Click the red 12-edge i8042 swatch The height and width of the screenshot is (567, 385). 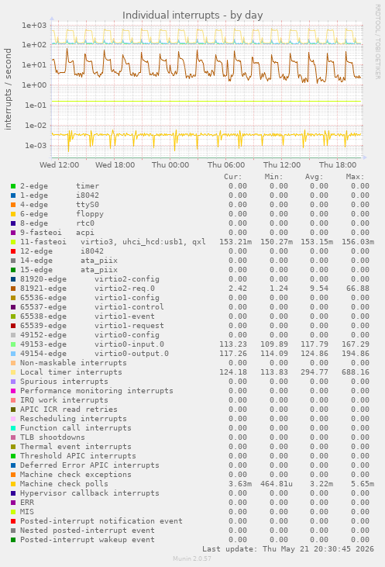(13, 251)
